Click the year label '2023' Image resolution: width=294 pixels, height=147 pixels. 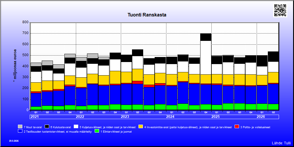125,117
